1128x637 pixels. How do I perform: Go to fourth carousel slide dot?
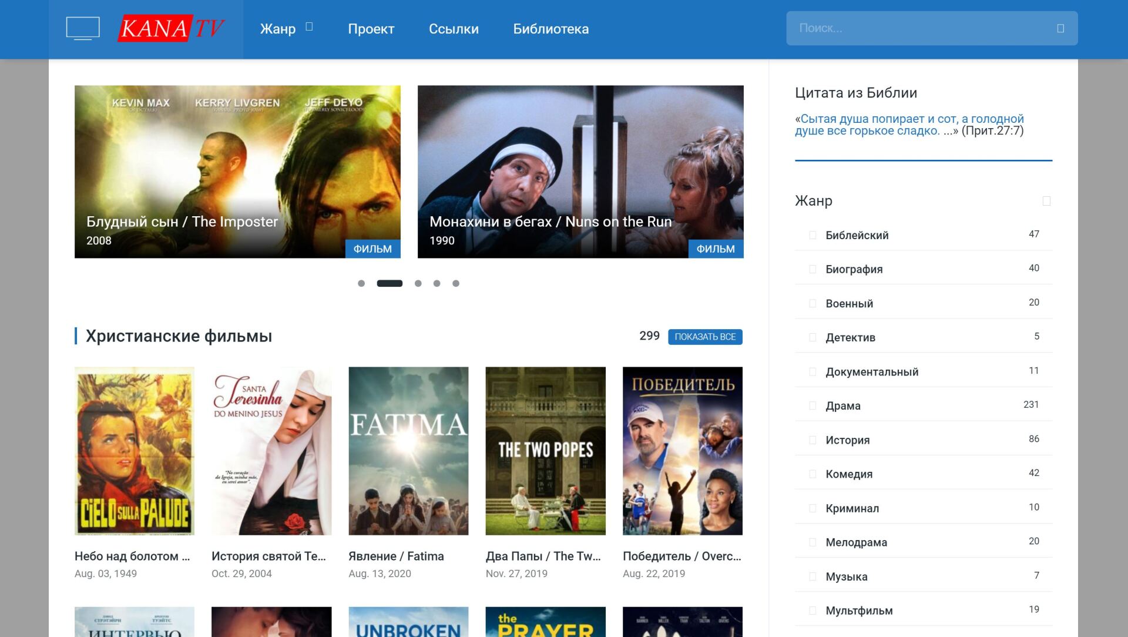pos(437,283)
